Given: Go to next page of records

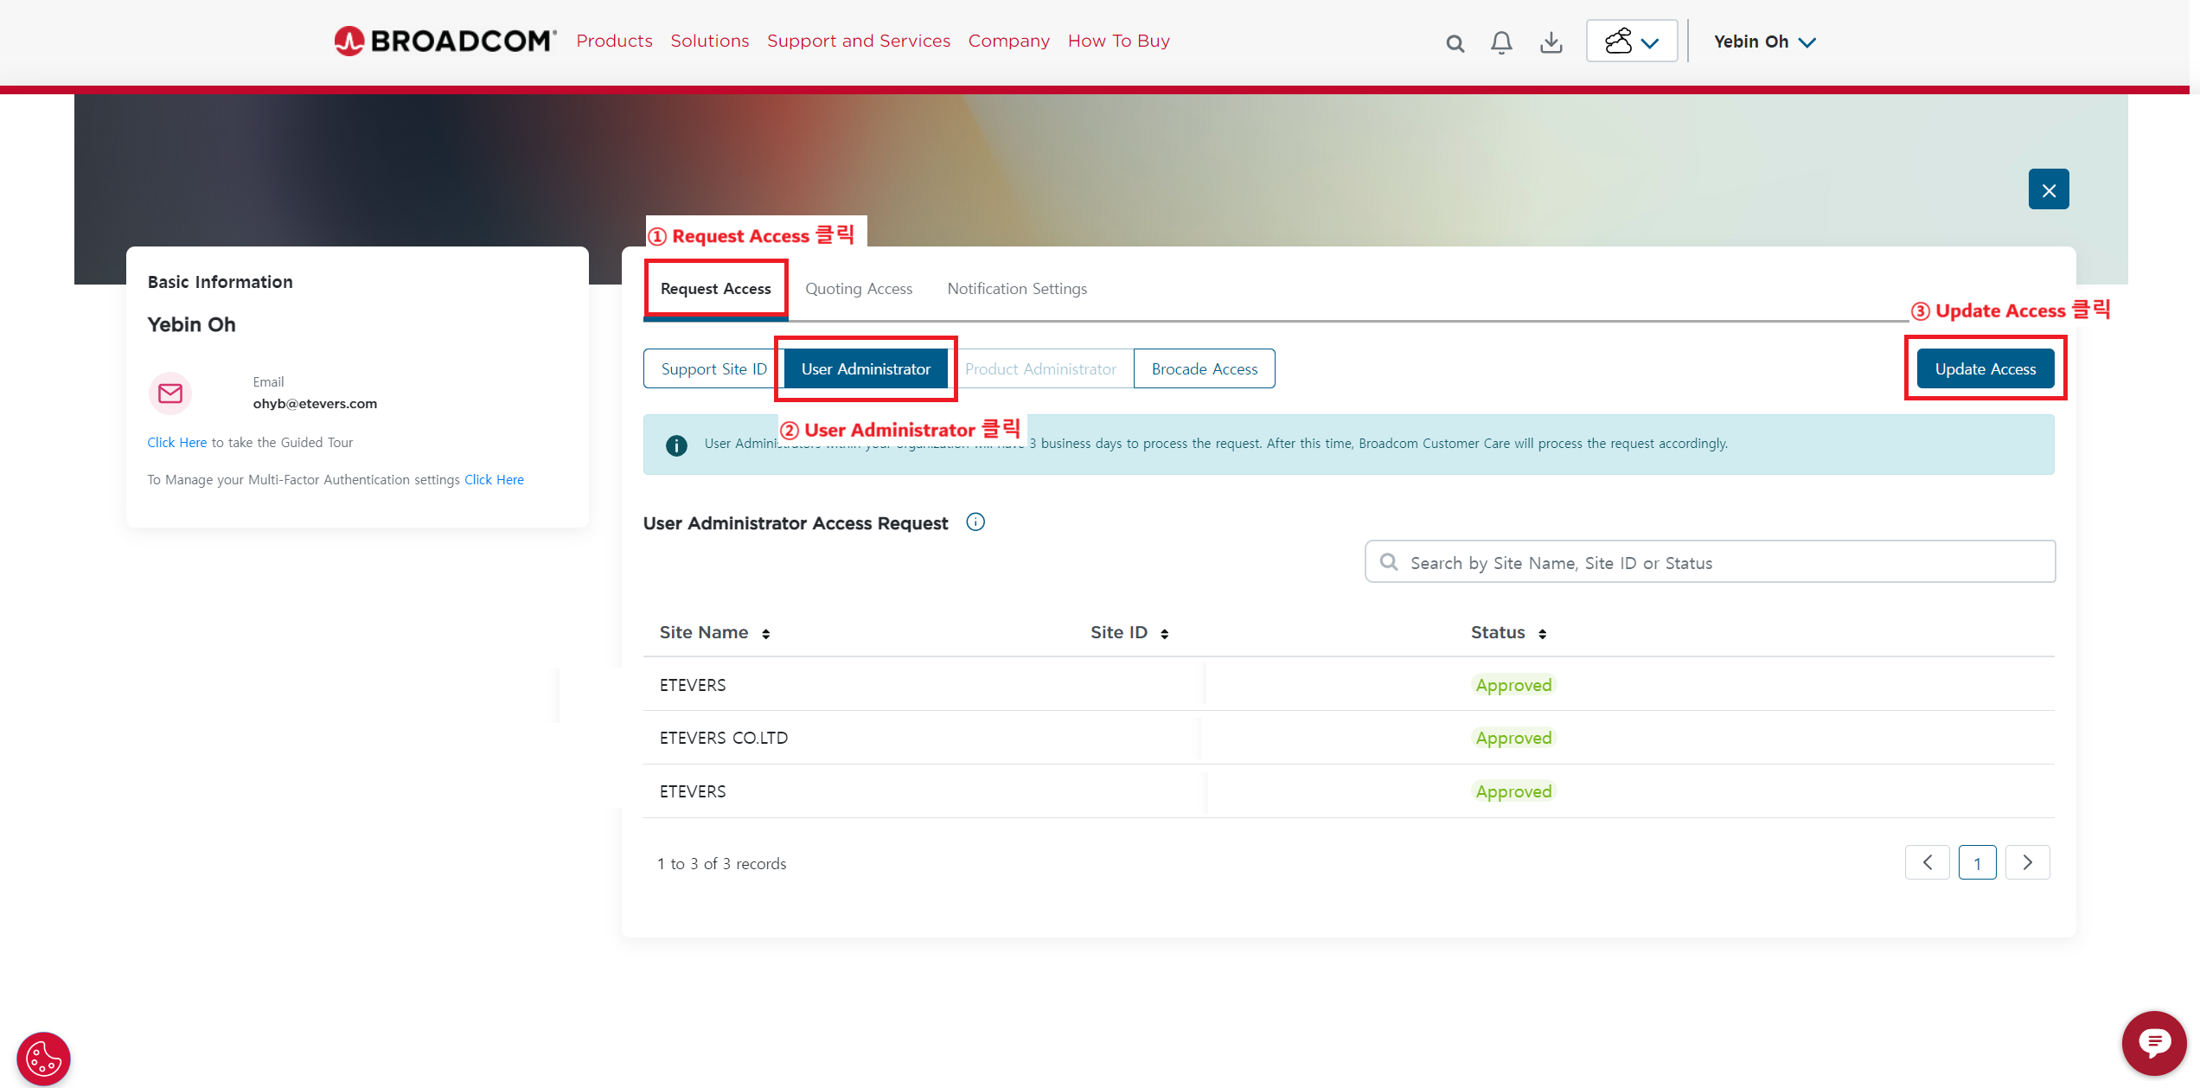Looking at the screenshot, I should (x=2027, y=862).
